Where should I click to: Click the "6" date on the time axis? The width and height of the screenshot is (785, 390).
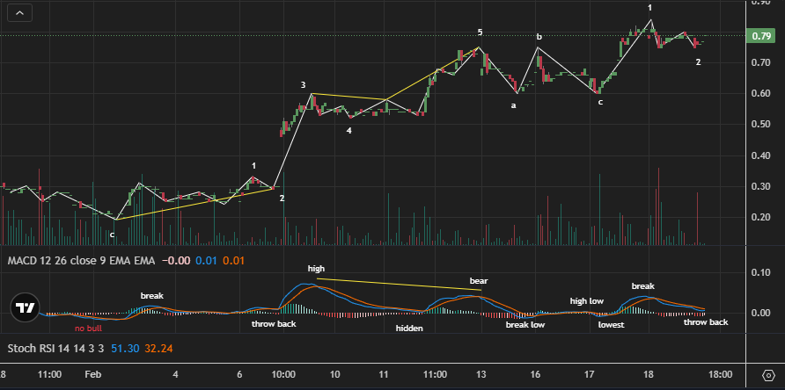pos(239,374)
